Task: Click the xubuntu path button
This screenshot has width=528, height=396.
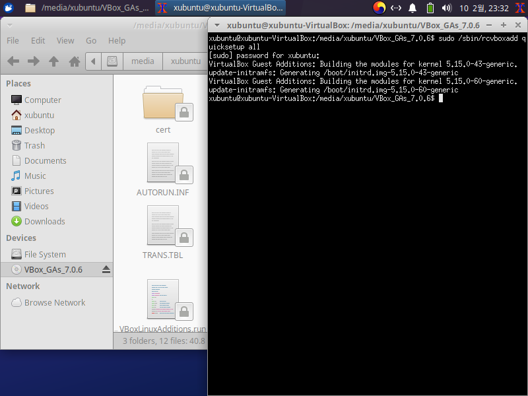Action: click(185, 61)
